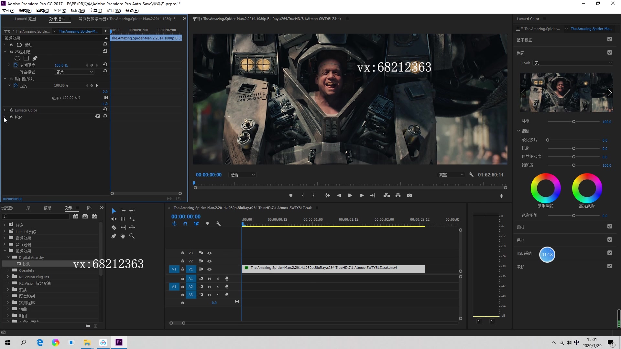Open Program monitor settings wrench

point(471,175)
